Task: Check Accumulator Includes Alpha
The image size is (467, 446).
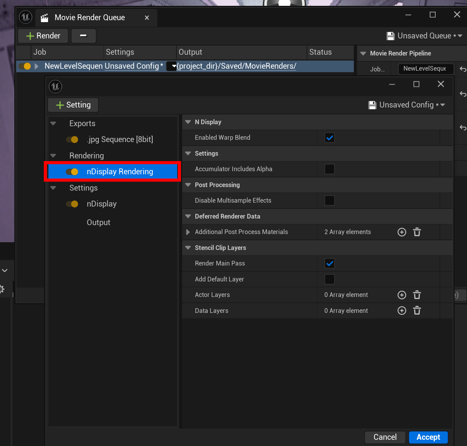Action: (x=329, y=169)
